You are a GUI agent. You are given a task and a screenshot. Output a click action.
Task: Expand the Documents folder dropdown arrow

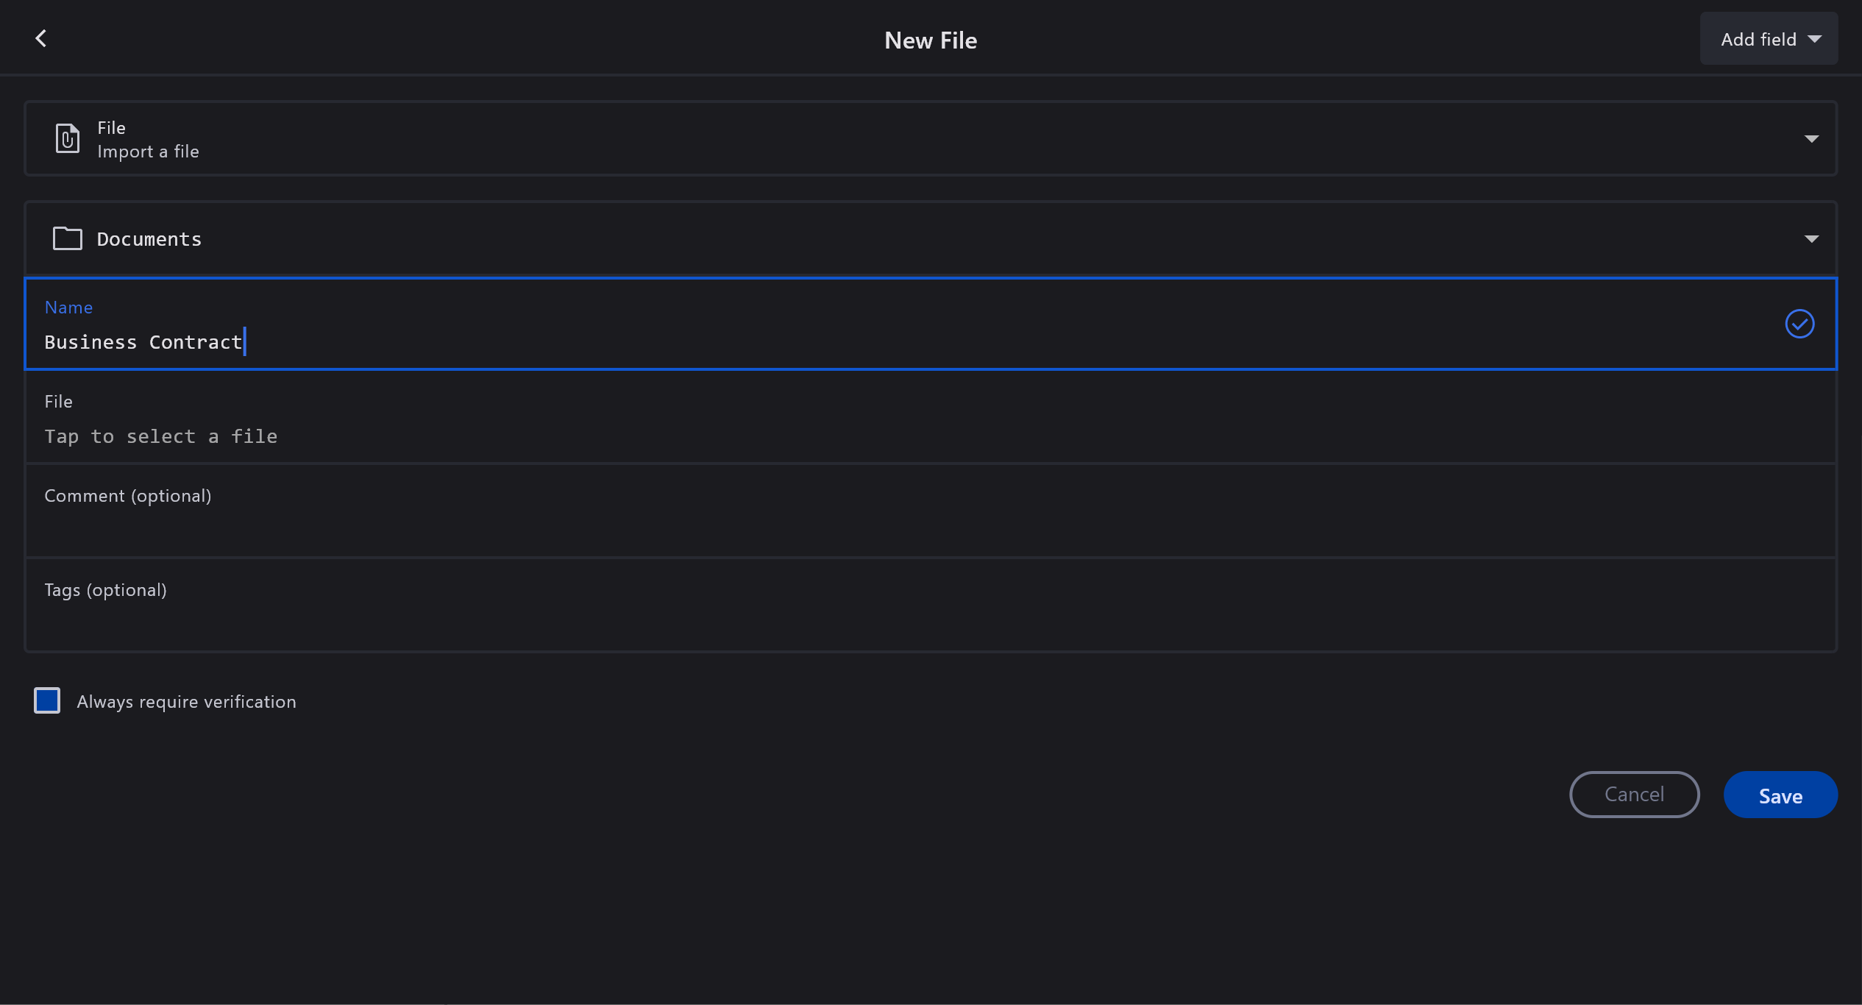pyautogui.click(x=1811, y=239)
